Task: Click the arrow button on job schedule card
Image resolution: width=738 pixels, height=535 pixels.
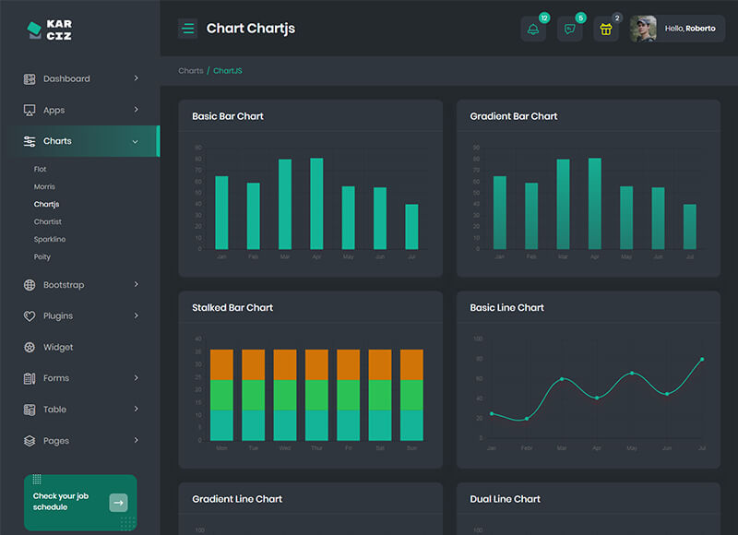Action: pyautogui.click(x=118, y=503)
